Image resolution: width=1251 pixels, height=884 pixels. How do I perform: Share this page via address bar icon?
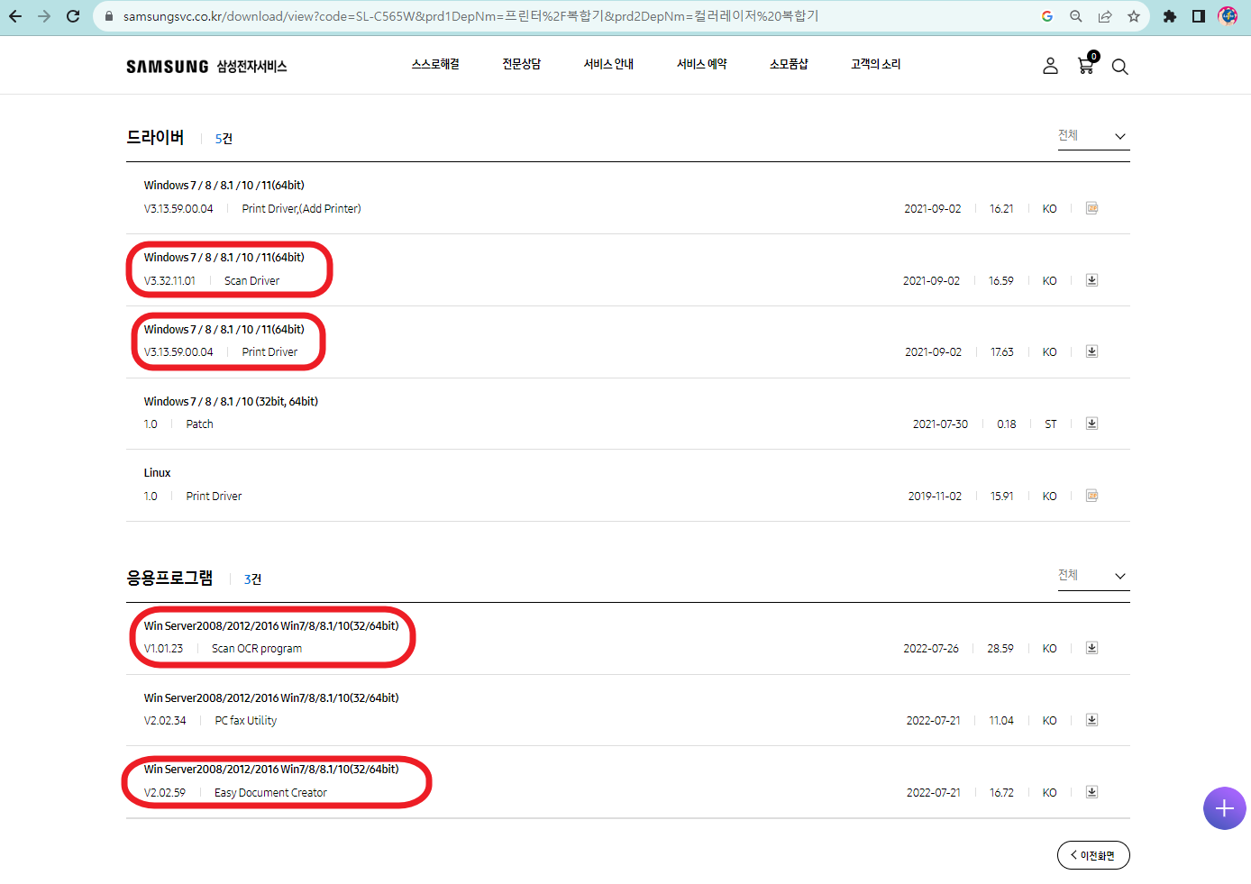[x=1105, y=16]
